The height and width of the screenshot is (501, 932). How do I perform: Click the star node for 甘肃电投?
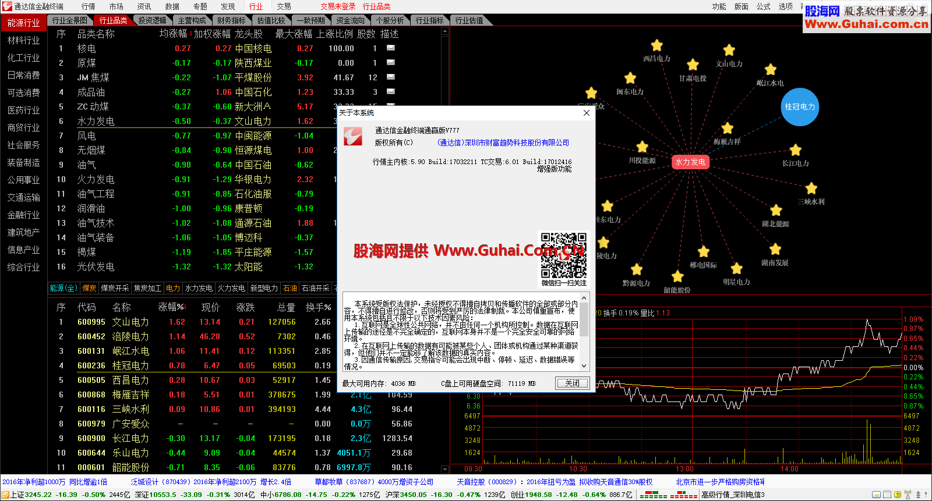coord(693,65)
